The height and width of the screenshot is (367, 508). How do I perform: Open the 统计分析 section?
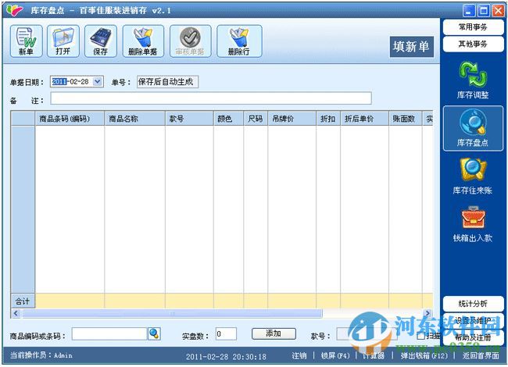[473, 304]
